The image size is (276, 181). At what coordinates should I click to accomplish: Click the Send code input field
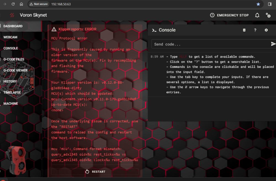tap(211, 44)
